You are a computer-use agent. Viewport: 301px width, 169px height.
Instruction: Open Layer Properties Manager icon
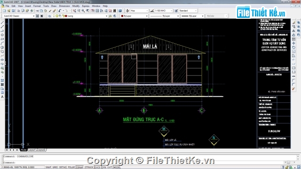(49, 16)
